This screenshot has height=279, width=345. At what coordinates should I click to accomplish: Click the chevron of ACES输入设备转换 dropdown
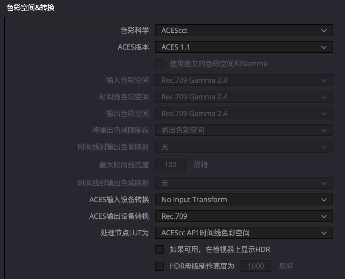tap(324, 200)
